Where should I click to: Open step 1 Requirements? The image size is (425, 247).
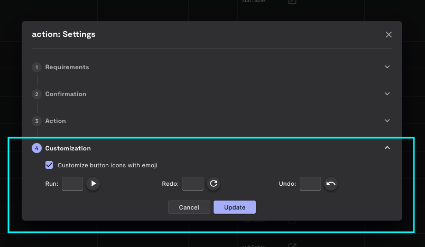pos(67,67)
